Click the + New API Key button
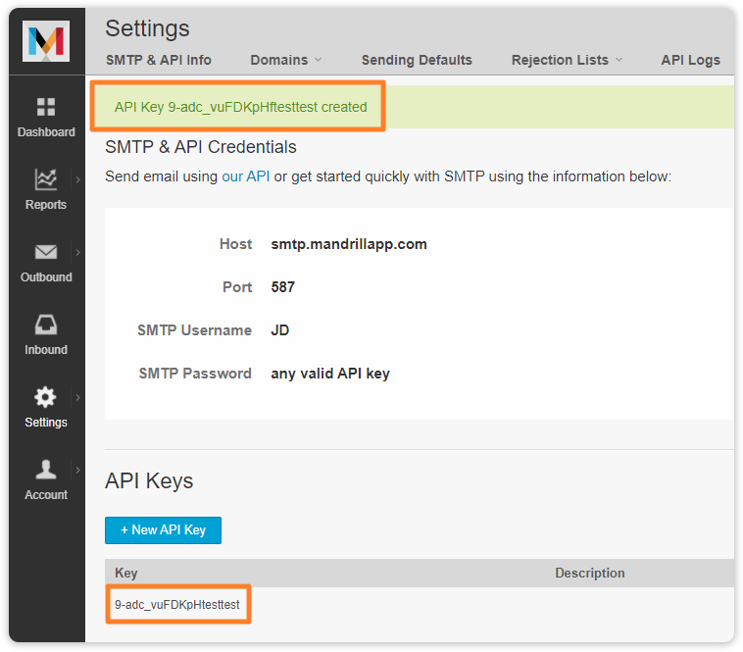The width and height of the screenshot is (743, 652). pyautogui.click(x=163, y=529)
